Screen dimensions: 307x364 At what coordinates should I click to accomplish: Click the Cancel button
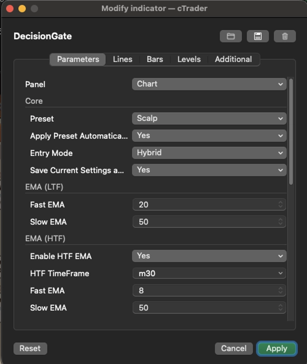pyautogui.click(x=234, y=349)
